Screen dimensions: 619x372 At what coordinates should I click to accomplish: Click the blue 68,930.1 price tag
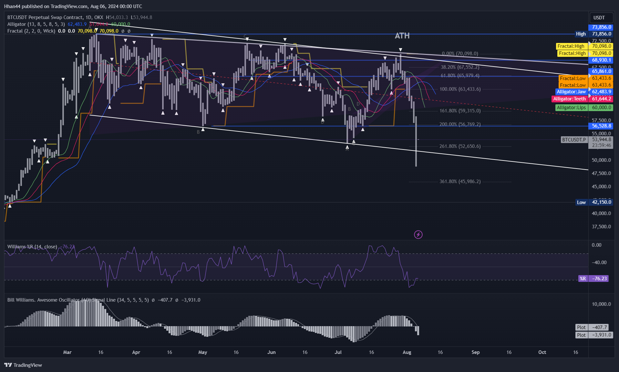pos(601,60)
